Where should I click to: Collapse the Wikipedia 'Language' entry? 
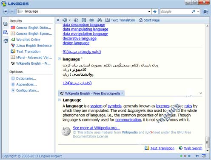tap(60, 100)
